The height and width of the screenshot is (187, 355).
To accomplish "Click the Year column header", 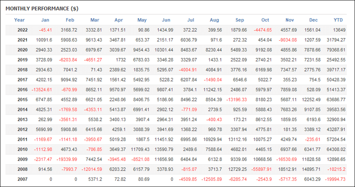I will (19, 20).
